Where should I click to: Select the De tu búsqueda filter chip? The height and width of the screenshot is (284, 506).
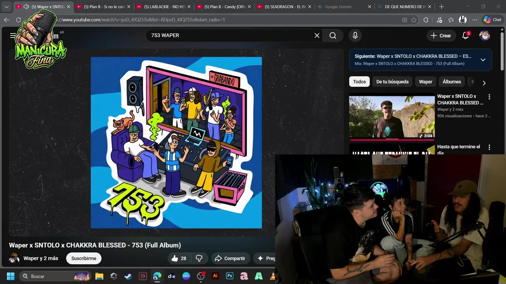pyautogui.click(x=392, y=82)
